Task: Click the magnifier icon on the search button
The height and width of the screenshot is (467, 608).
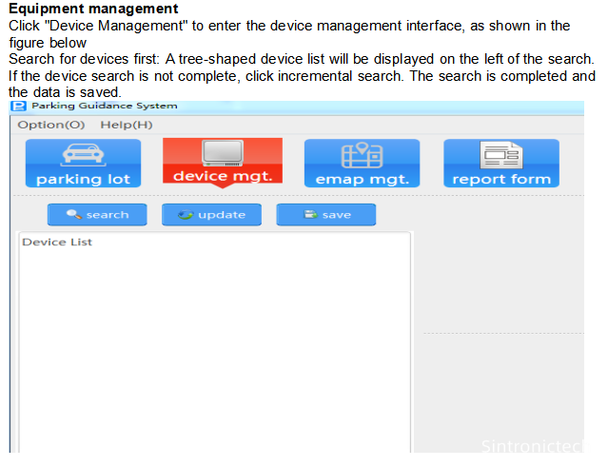Action: (74, 215)
